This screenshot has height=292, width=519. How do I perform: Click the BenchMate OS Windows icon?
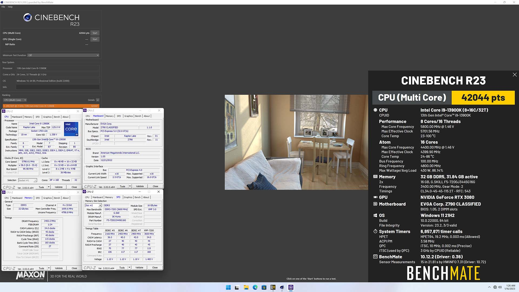(375, 215)
